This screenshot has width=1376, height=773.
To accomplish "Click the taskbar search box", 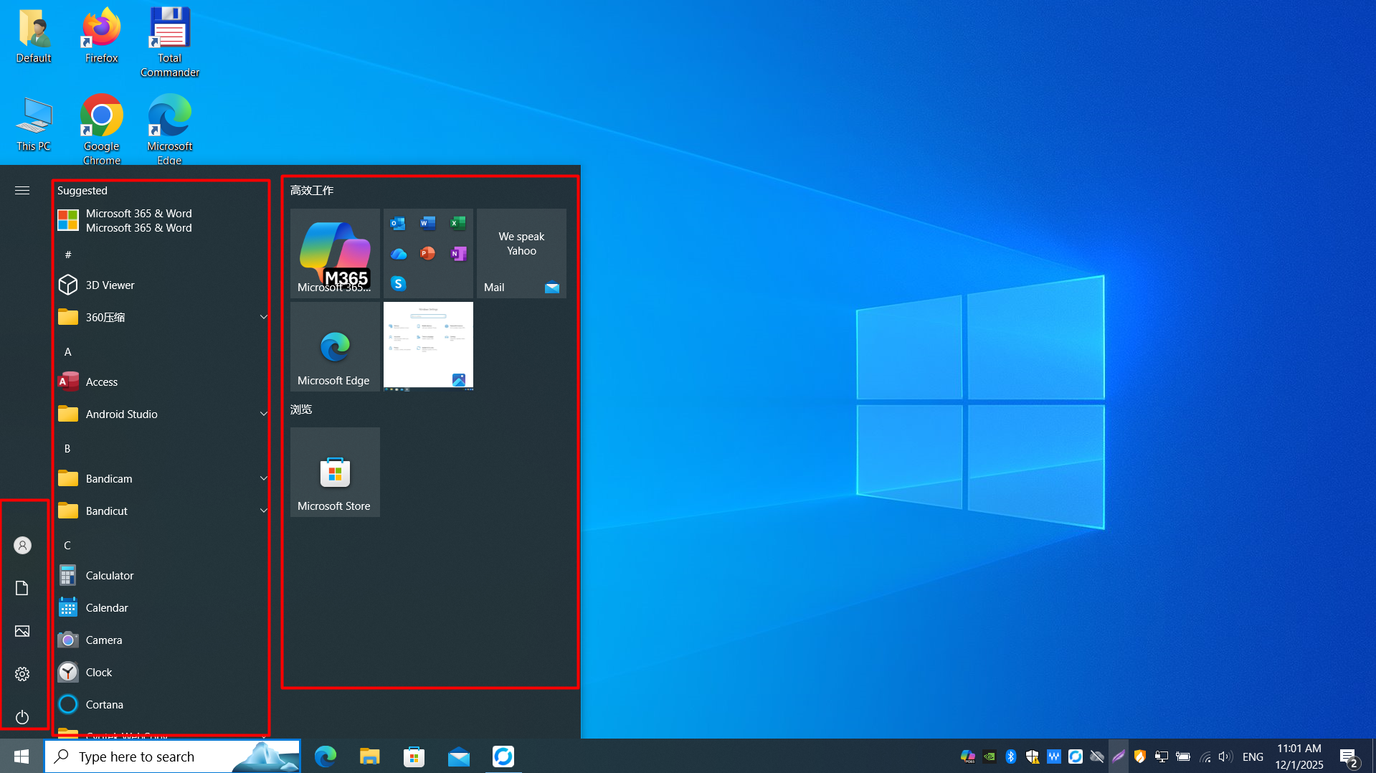I will [173, 756].
